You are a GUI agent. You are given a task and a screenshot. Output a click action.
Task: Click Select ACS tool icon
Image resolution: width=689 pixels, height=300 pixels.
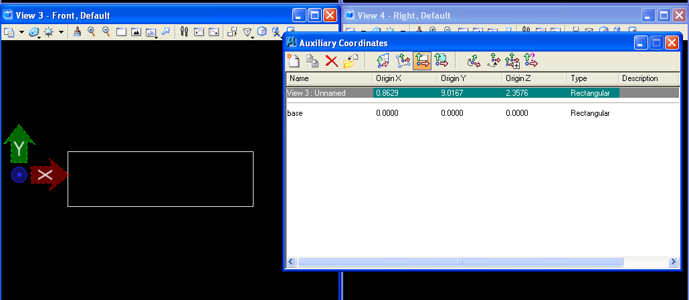coord(513,61)
